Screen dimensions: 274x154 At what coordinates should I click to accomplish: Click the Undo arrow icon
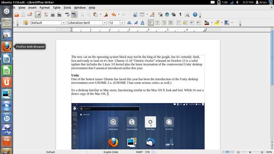pos(114,15)
